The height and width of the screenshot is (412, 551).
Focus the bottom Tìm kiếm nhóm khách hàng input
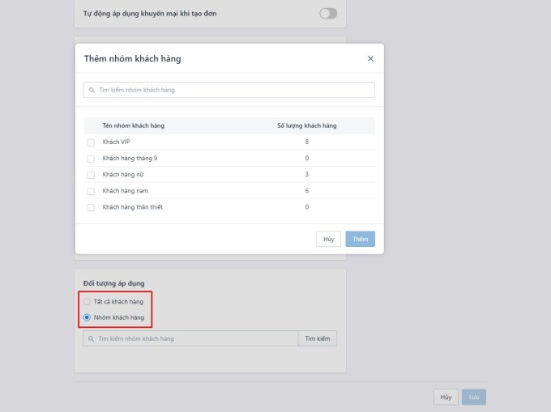click(x=194, y=338)
